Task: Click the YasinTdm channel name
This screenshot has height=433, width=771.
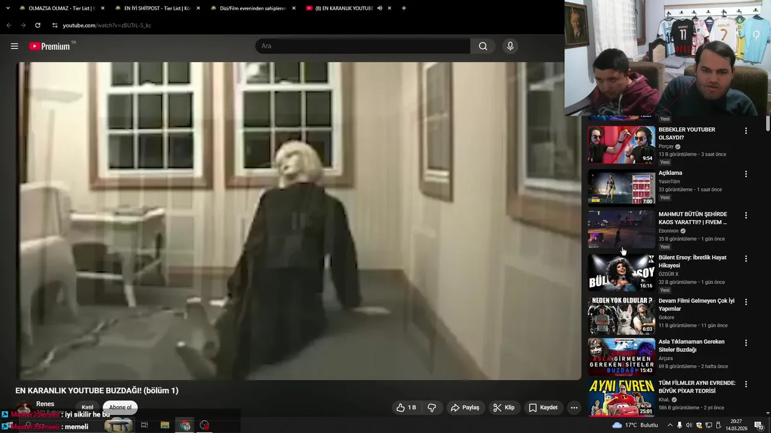Action: pos(669,182)
